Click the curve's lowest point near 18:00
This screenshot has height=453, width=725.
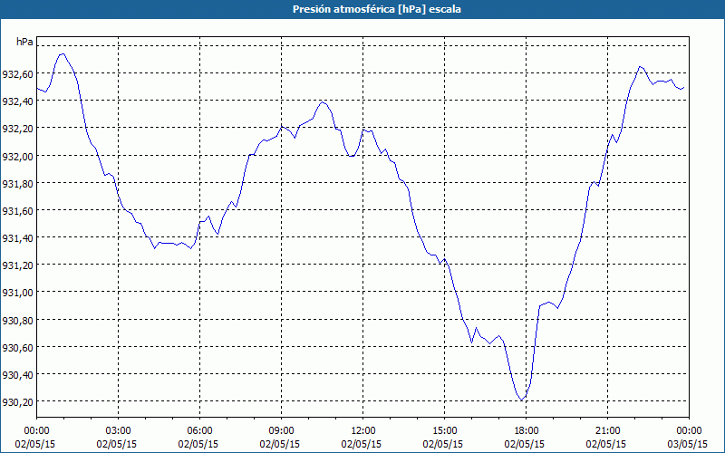point(521,400)
